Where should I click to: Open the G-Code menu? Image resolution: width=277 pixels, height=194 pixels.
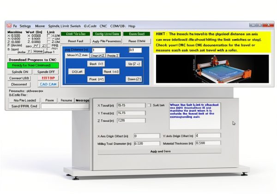pyautogui.click(x=90, y=26)
